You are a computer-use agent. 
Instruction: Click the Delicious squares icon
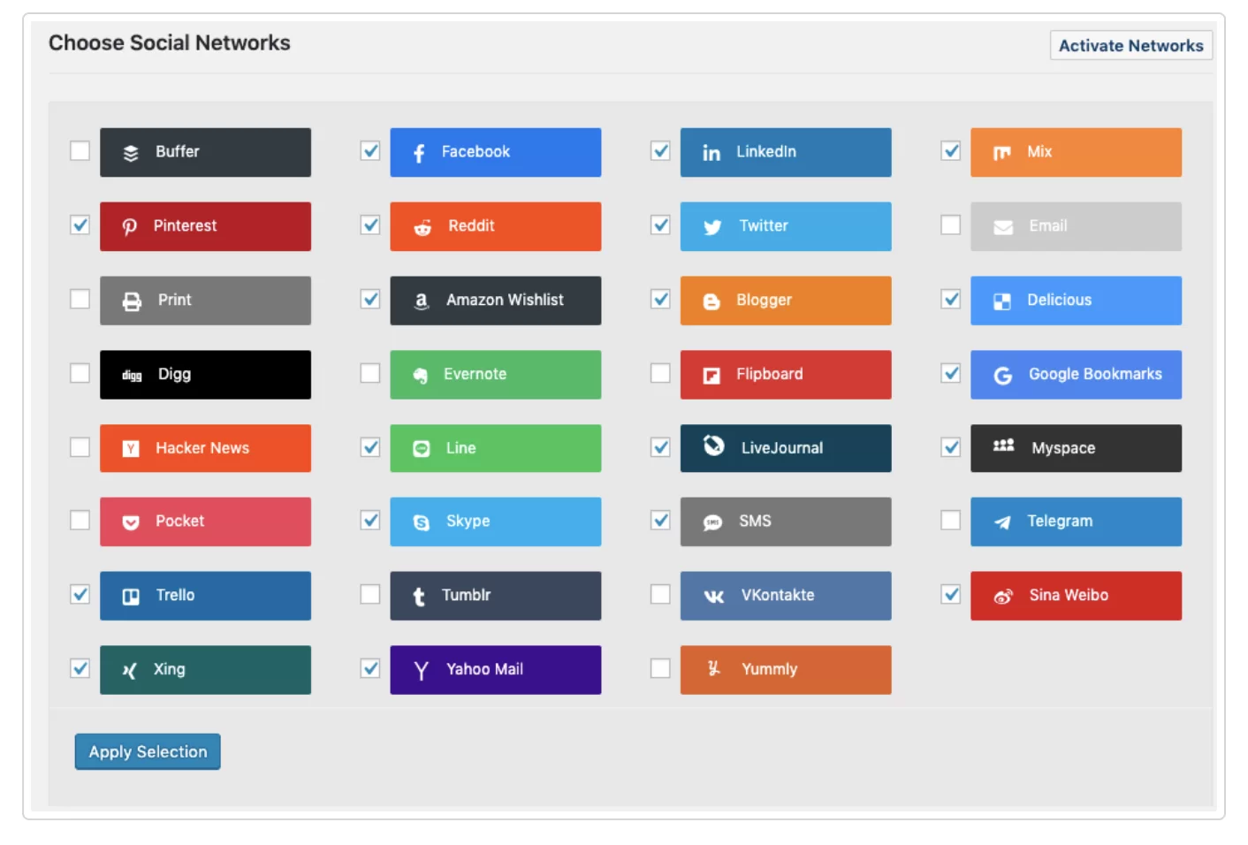(x=1002, y=301)
